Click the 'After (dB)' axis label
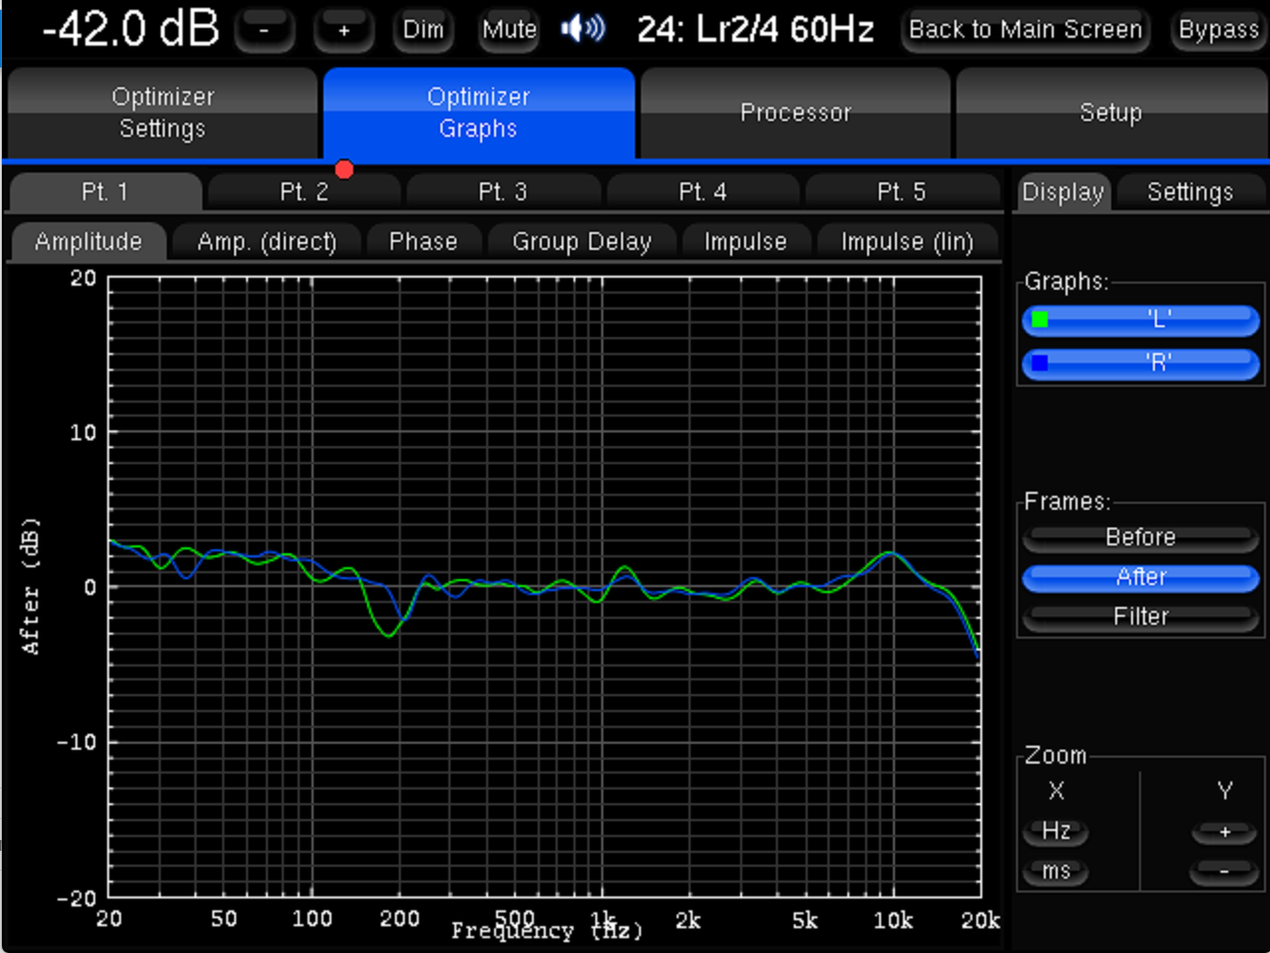 [x=31, y=585]
